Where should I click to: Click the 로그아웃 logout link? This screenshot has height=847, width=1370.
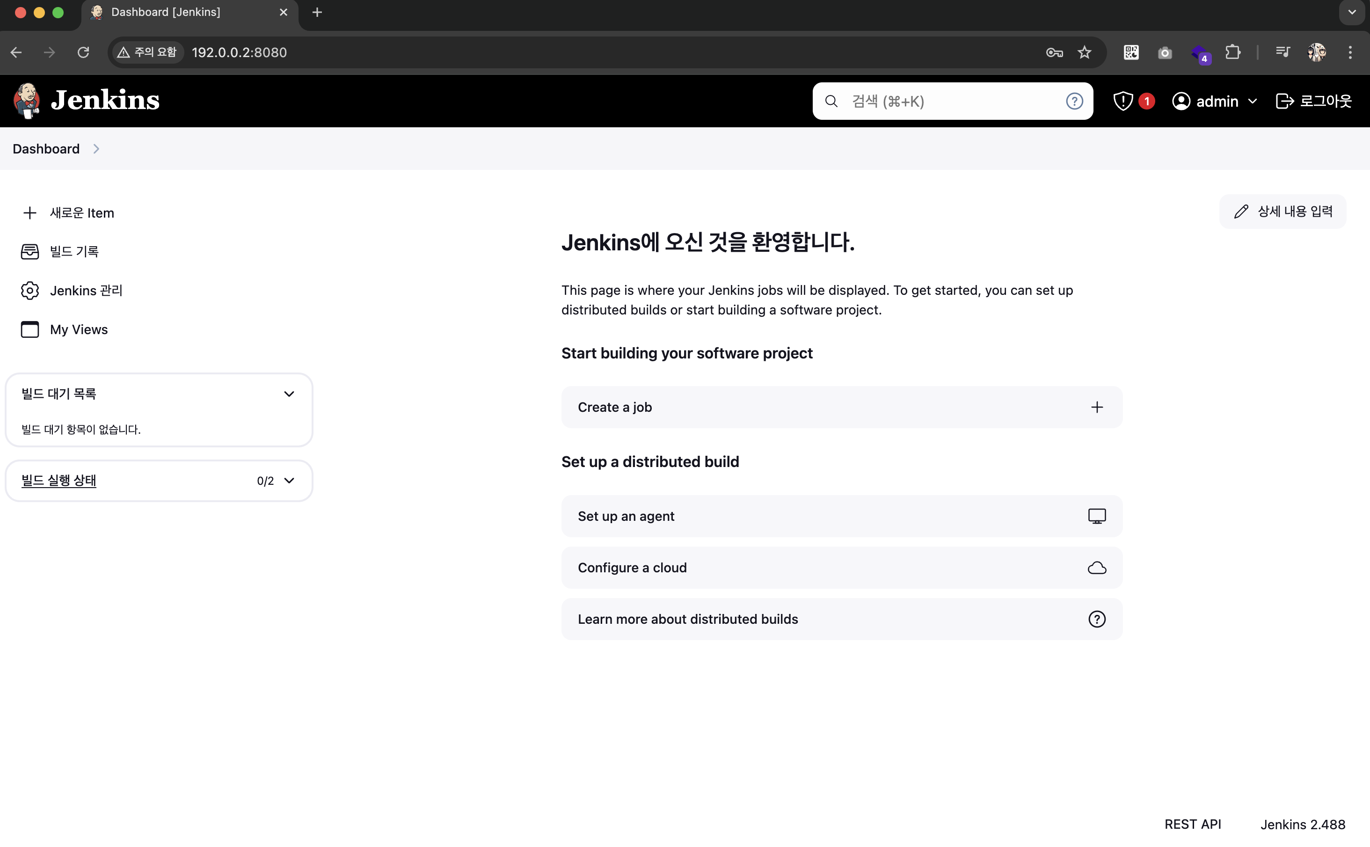[1314, 101]
